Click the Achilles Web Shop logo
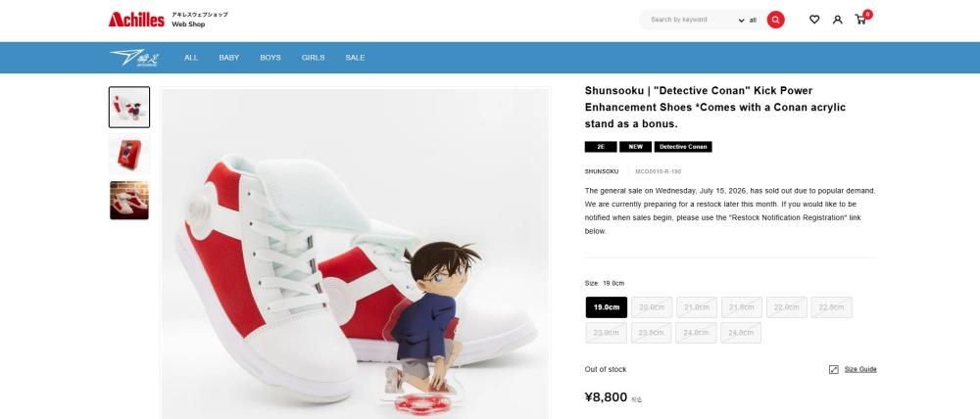980x419 pixels. point(169,20)
